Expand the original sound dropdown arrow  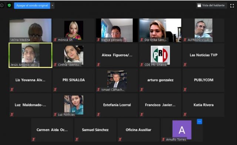[53, 6]
